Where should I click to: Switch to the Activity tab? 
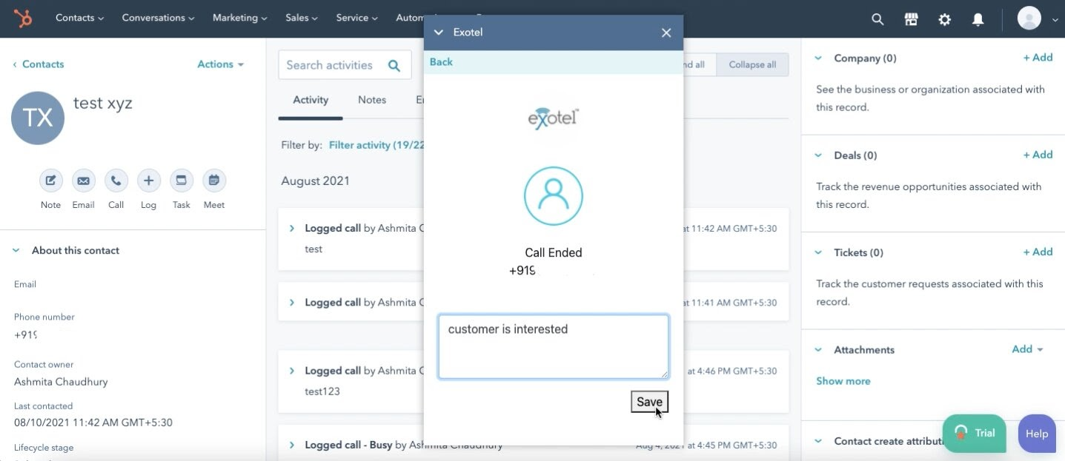[x=311, y=100]
